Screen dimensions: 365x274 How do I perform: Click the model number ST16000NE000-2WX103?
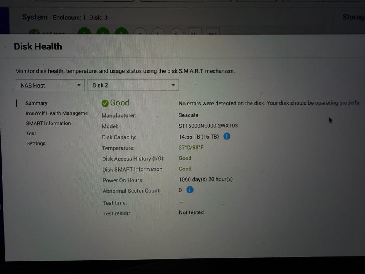208,126
